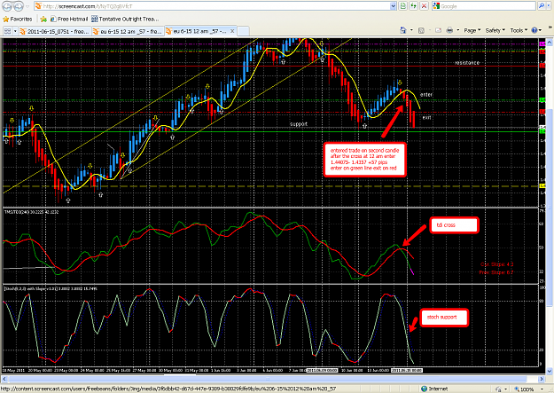The width and height of the screenshot is (554, 393).
Task: Refresh the page with the green arrows icon
Action: 413,6
